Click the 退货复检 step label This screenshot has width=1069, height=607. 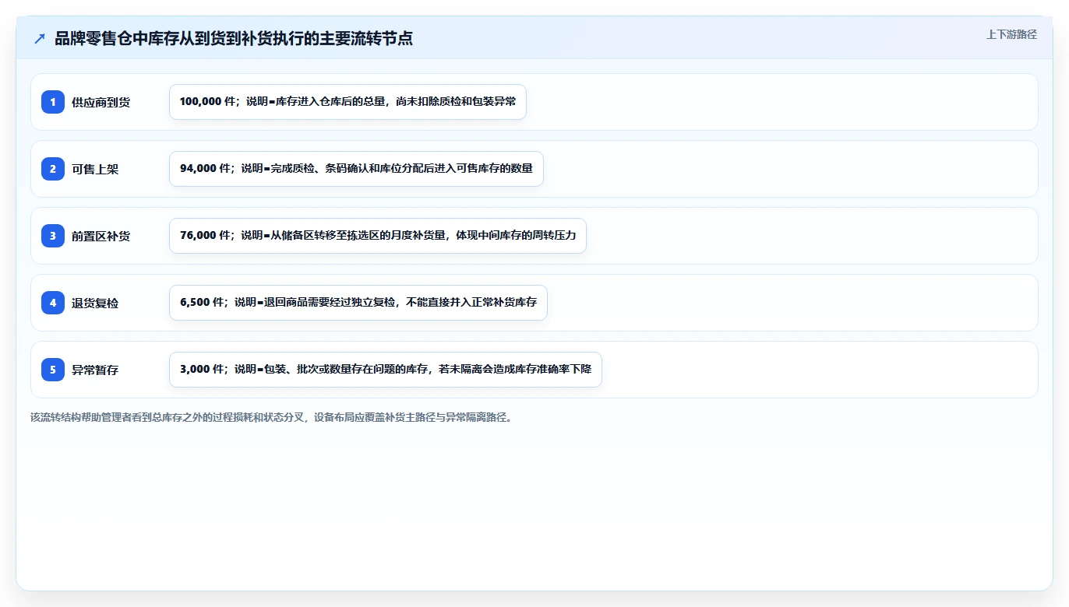tap(95, 303)
